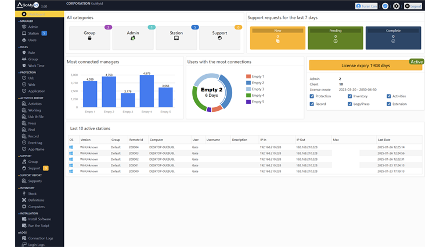Uncheck the Protection license checkbox

click(312, 96)
